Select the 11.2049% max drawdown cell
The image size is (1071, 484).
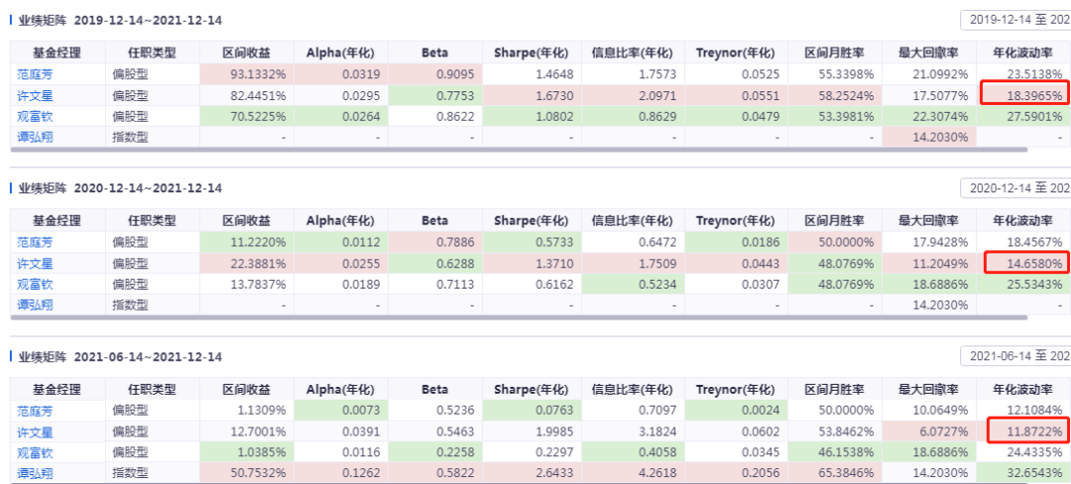929,264
